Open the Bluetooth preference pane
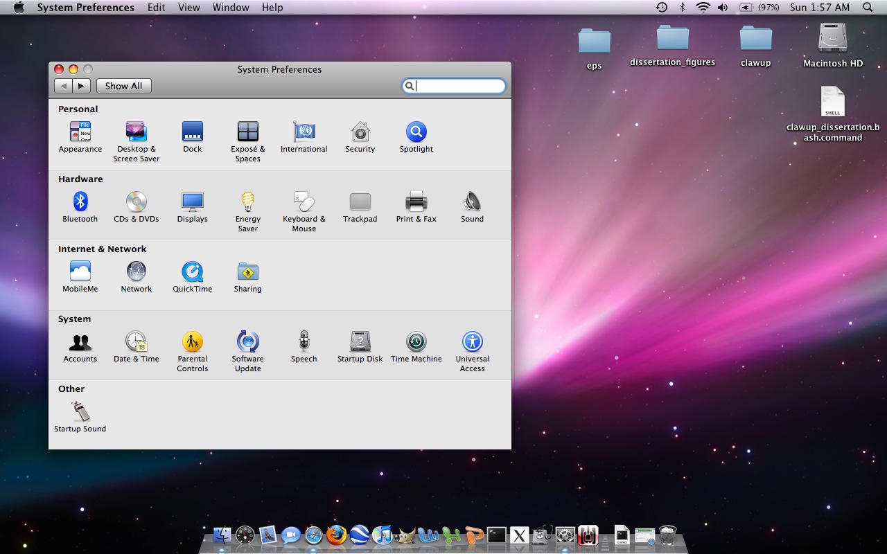The width and height of the screenshot is (887, 554). point(80,202)
